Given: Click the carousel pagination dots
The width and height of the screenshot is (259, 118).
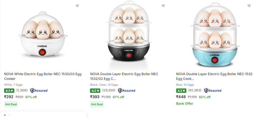Looking at the screenshot, I should coord(7,115).
